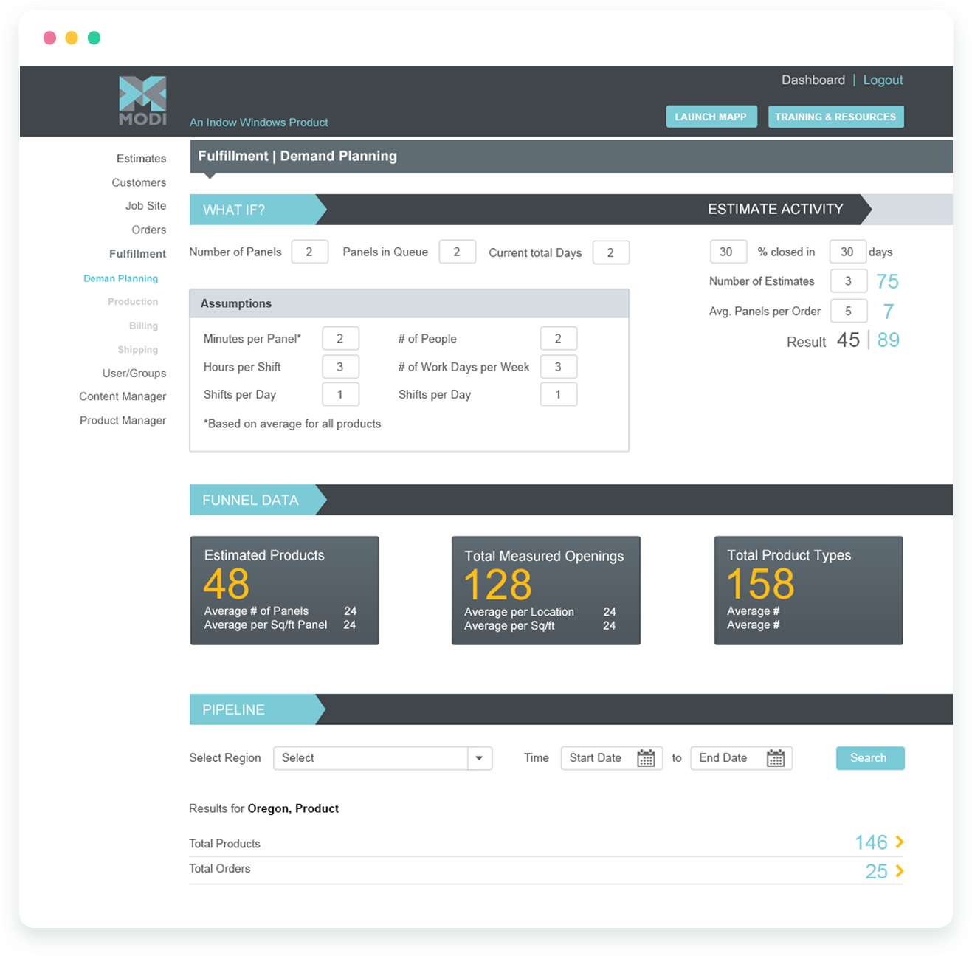
Task: Open the End Date calendar icon
Action: click(x=775, y=758)
